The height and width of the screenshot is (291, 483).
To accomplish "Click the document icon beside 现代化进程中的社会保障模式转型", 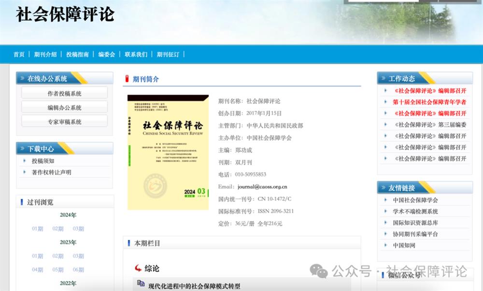I will (141, 284).
